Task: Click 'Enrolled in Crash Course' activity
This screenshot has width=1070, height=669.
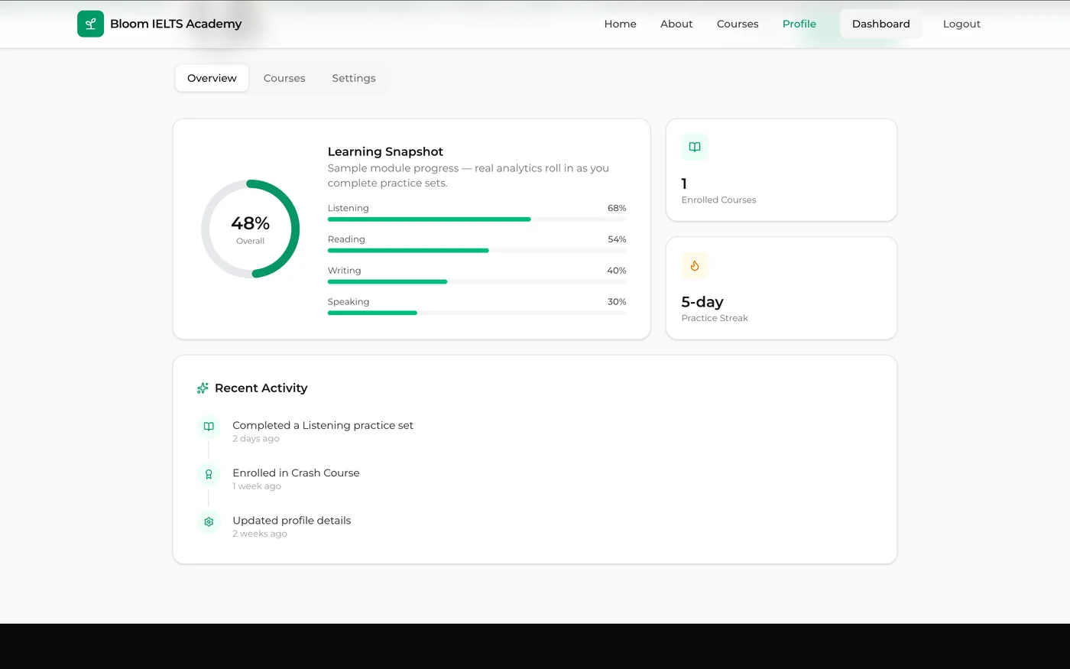Action: click(x=296, y=473)
